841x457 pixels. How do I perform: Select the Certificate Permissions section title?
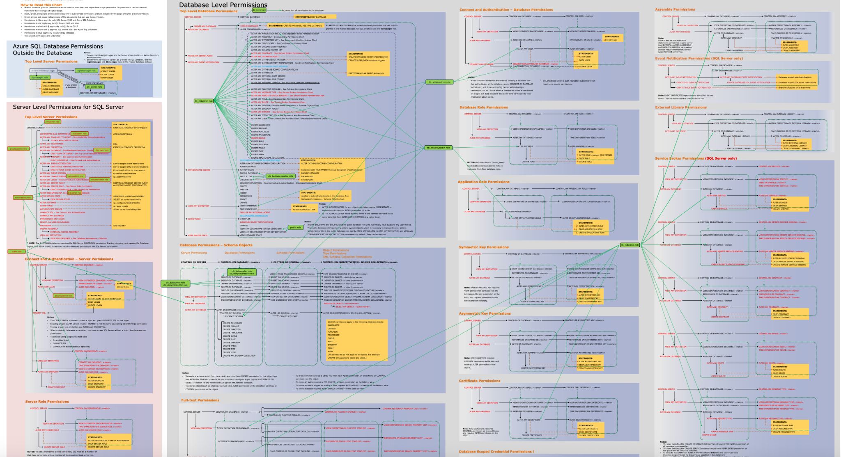pyautogui.click(x=479, y=380)
